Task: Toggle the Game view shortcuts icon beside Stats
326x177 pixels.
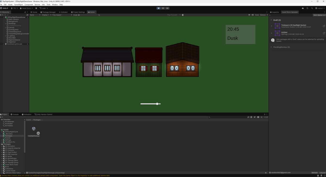Action: pyautogui.click(x=253, y=15)
